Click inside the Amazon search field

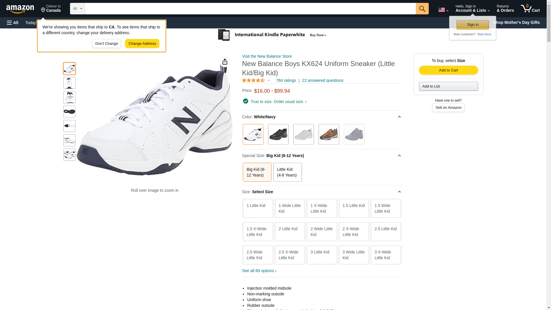pos(250,9)
